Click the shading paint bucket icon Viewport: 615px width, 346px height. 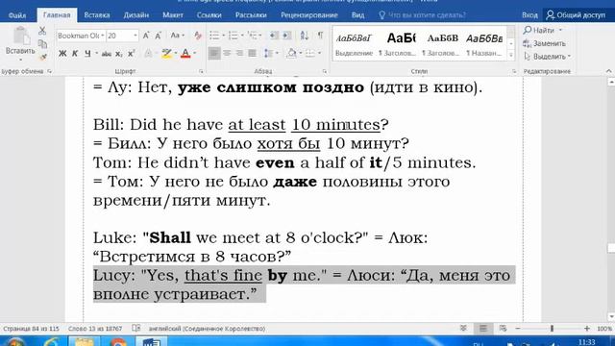[x=291, y=53]
